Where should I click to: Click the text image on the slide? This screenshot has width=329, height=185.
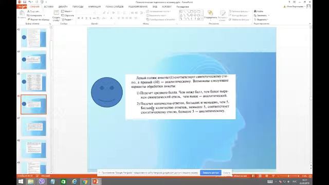pyautogui.click(x=180, y=97)
